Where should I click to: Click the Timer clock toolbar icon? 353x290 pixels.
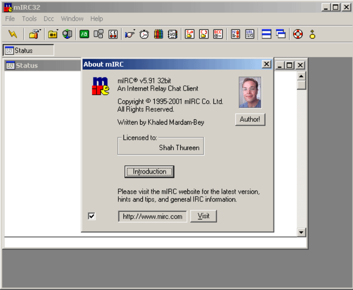tap(144, 34)
